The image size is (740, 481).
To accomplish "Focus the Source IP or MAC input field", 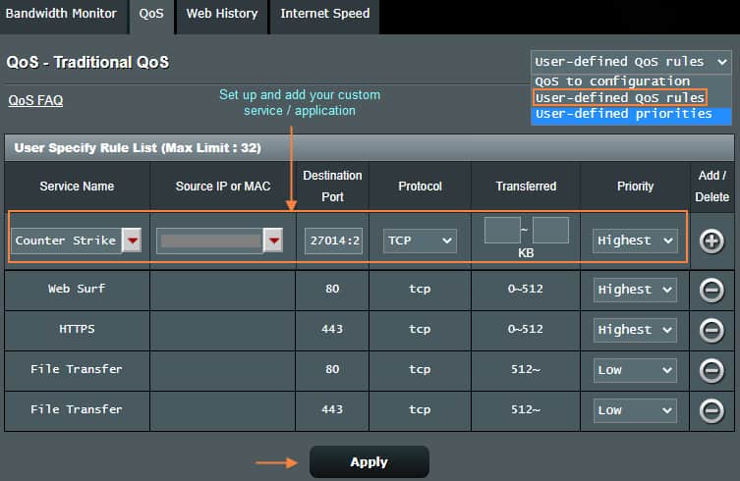I will 210,240.
